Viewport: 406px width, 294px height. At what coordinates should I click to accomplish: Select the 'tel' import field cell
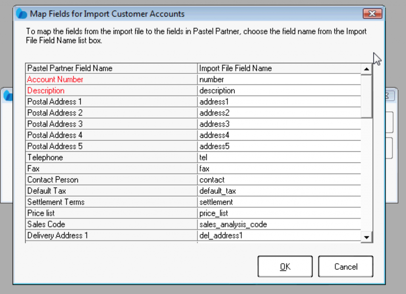click(x=279, y=157)
